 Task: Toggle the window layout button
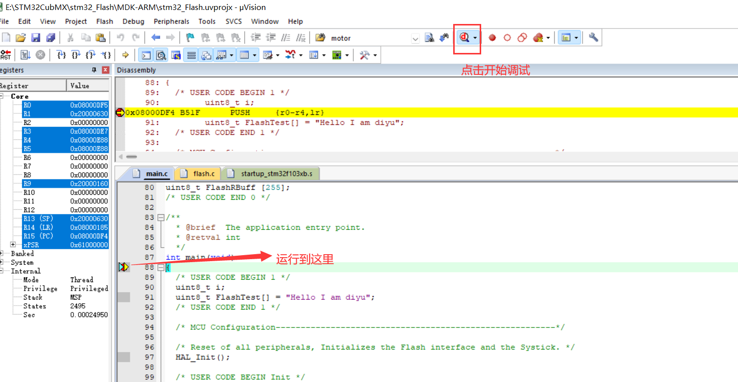[566, 37]
